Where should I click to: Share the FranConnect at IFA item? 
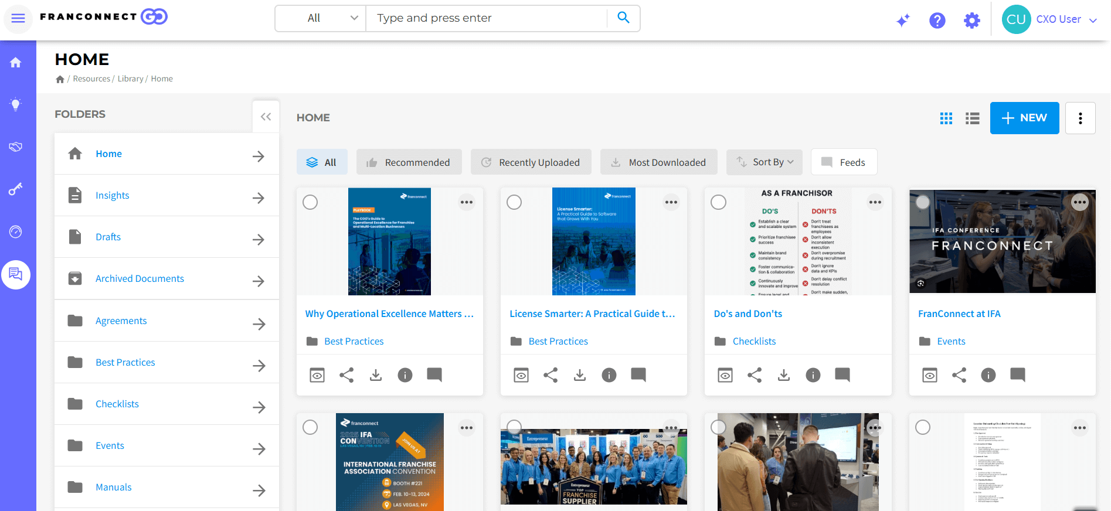tap(959, 375)
